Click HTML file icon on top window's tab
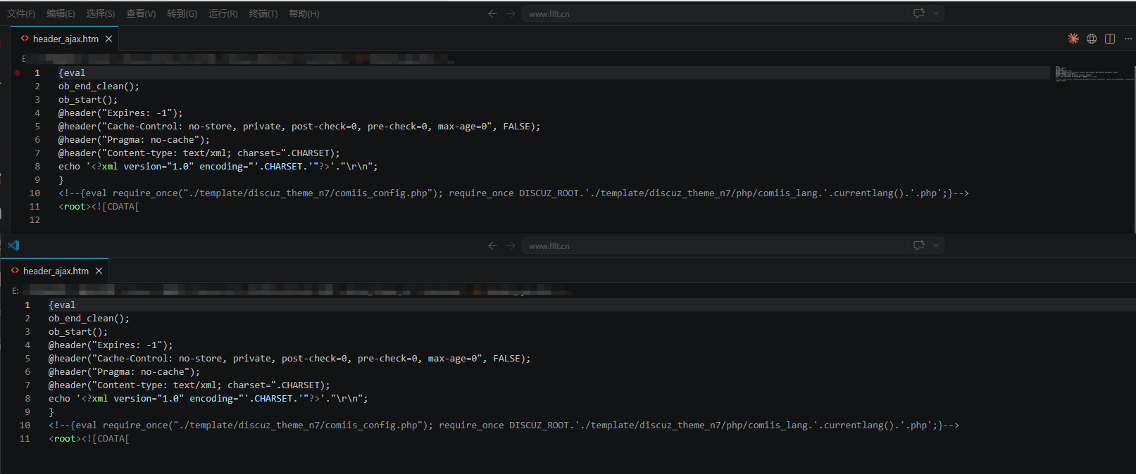The height and width of the screenshot is (474, 1136). (25, 39)
